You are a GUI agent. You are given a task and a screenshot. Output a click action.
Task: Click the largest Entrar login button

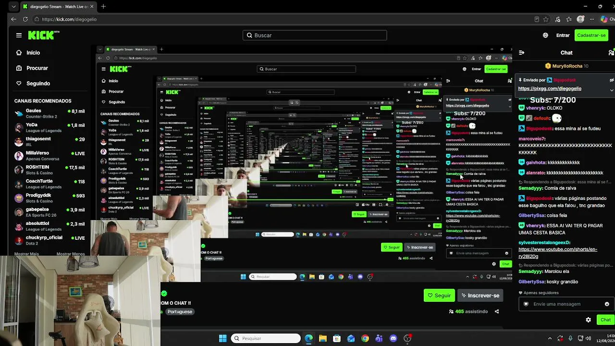[563, 35]
